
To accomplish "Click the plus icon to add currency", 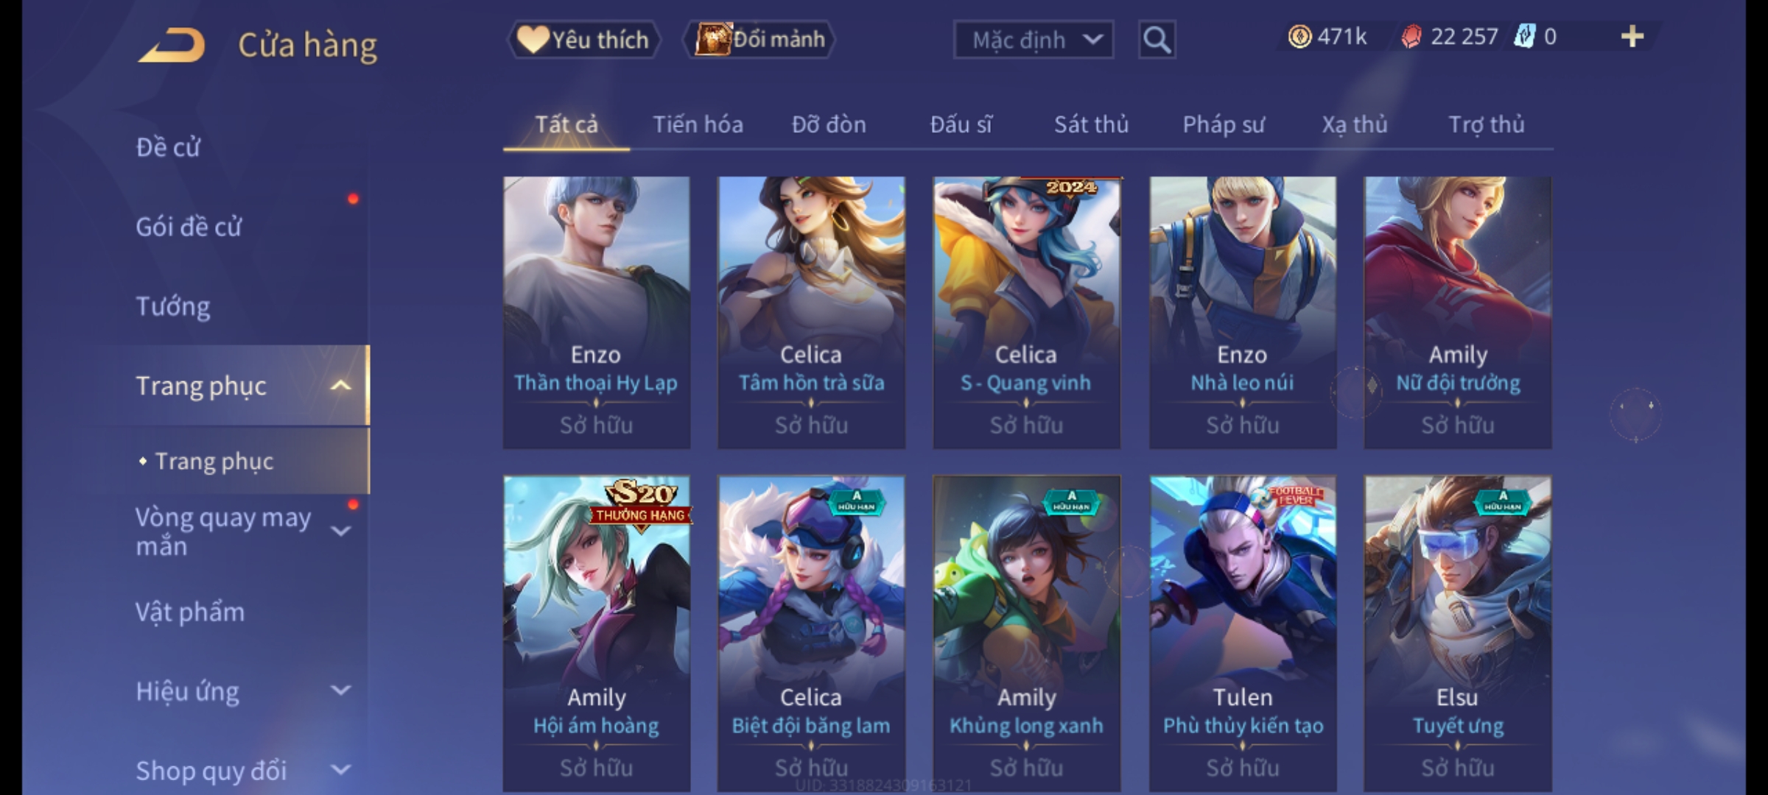I will pyautogui.click(x=1632, y=36).
